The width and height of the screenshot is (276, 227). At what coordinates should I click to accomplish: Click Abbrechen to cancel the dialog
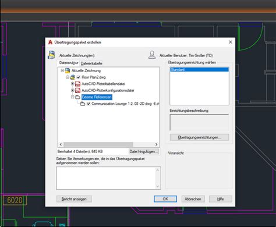point(193,199)
